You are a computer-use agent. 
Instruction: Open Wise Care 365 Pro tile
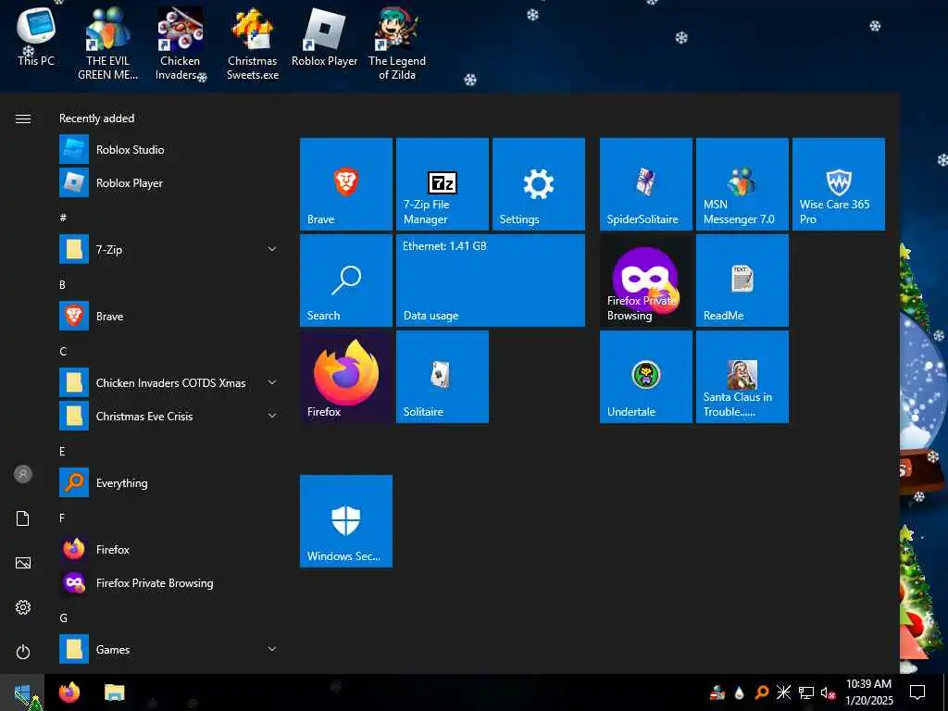coord(839,184)
